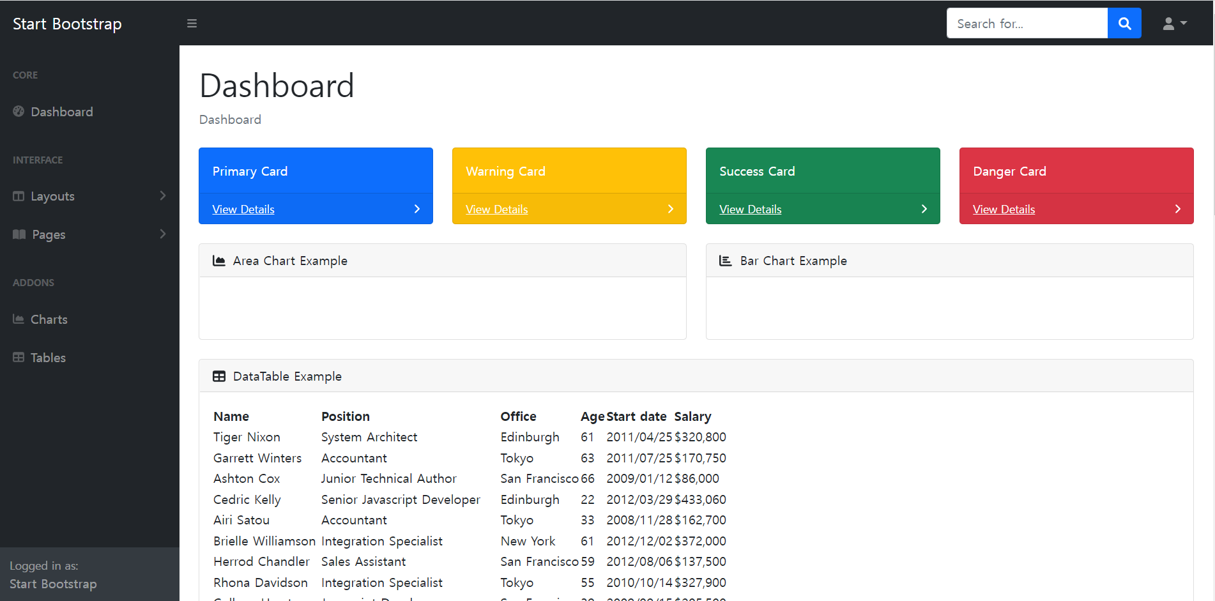1215x601 pixels.
Task: Click the New York office cell
Action: coord(528,541)
